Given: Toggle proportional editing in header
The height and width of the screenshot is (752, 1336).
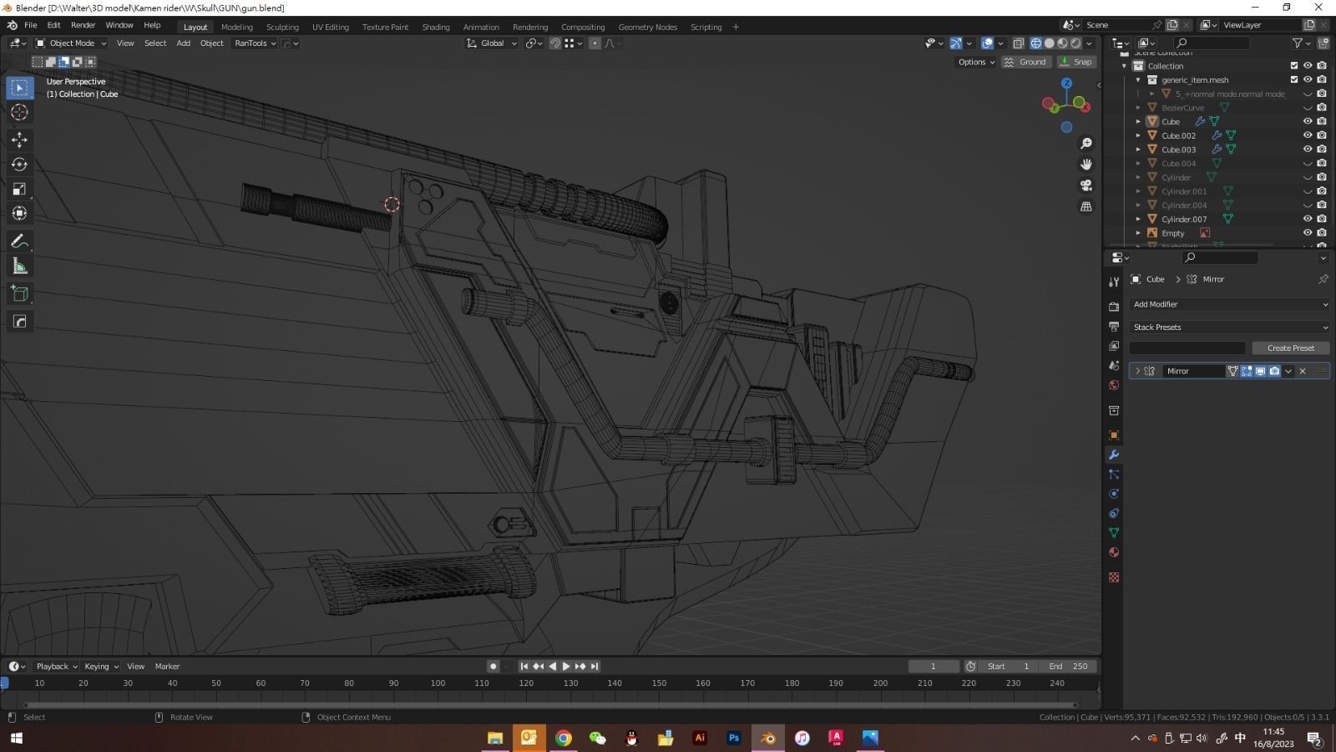Looking at the screenshot, I should click(x=595, y=43).
